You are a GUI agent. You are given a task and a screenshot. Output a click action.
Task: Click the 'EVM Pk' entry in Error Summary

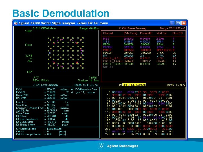21,92
